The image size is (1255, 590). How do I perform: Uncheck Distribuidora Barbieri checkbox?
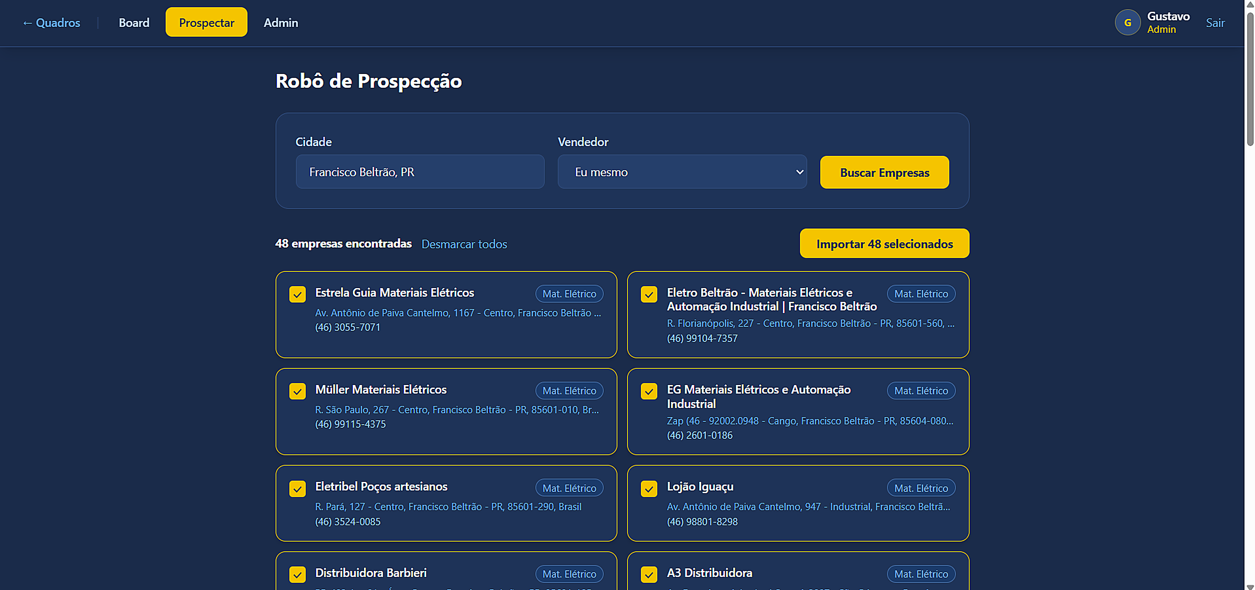coord(297,574)
